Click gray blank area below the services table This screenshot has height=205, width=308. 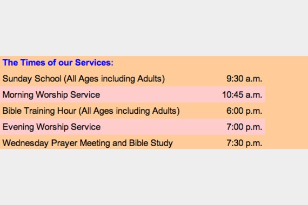(x=154, y=177)
